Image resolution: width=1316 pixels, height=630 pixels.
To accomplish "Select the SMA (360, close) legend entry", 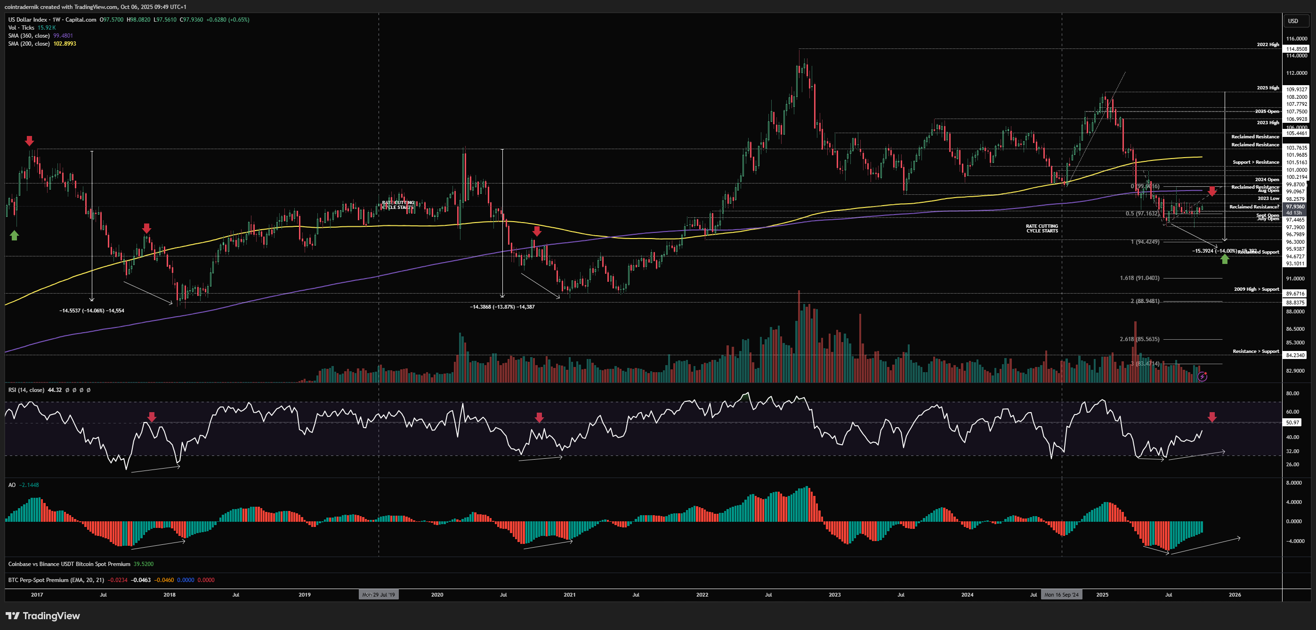I will point(29,36).
